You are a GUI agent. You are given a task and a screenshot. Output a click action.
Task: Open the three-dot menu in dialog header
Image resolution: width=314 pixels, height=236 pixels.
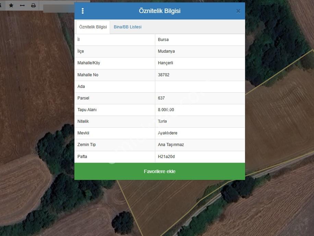point(83,11)
